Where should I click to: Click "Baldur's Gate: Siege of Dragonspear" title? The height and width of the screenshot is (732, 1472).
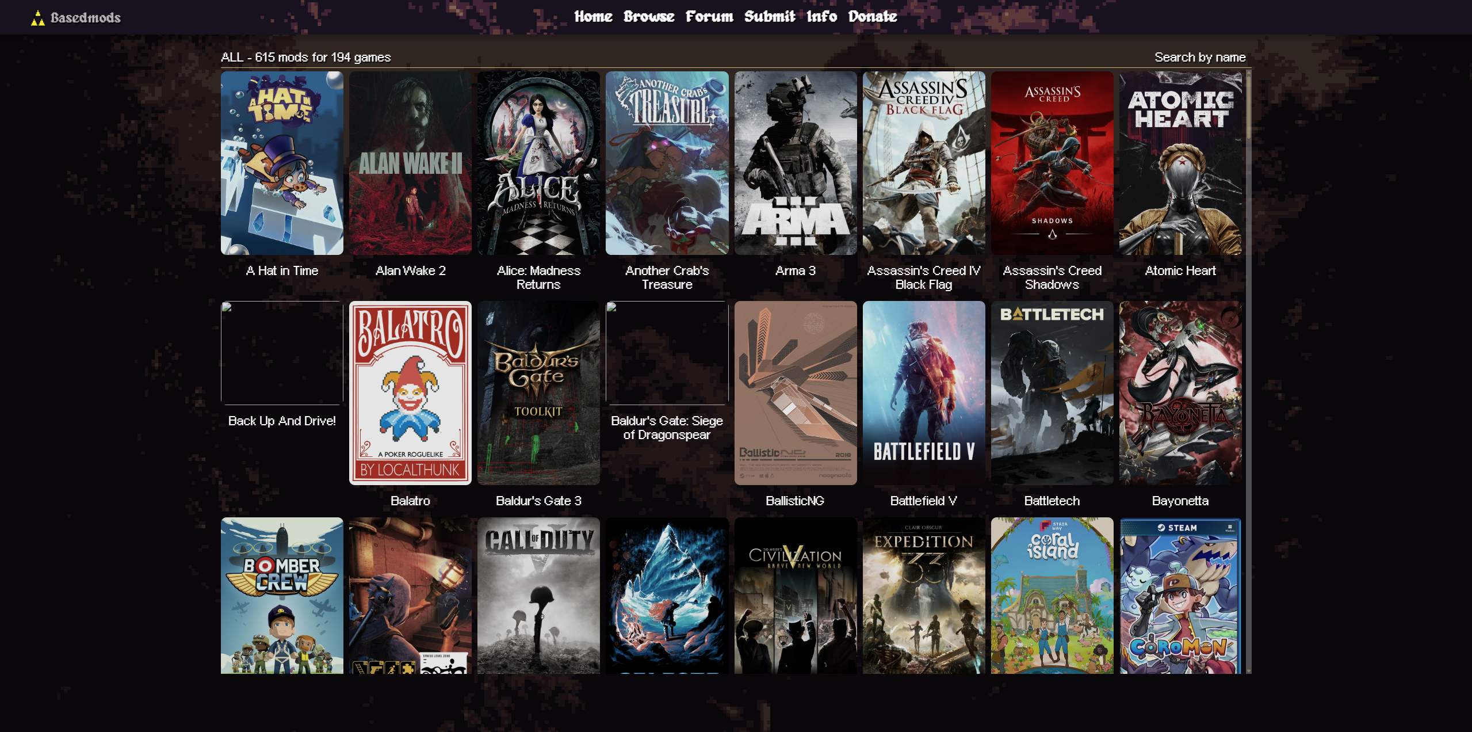click(x=667, y=428)
